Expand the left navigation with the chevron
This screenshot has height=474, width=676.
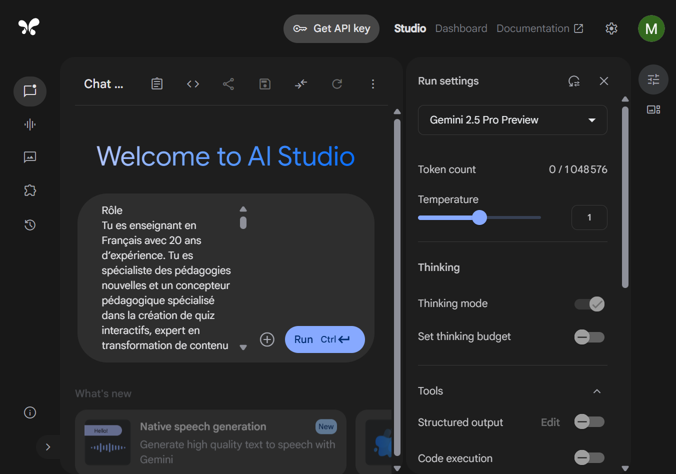click(x=48, y=447)
